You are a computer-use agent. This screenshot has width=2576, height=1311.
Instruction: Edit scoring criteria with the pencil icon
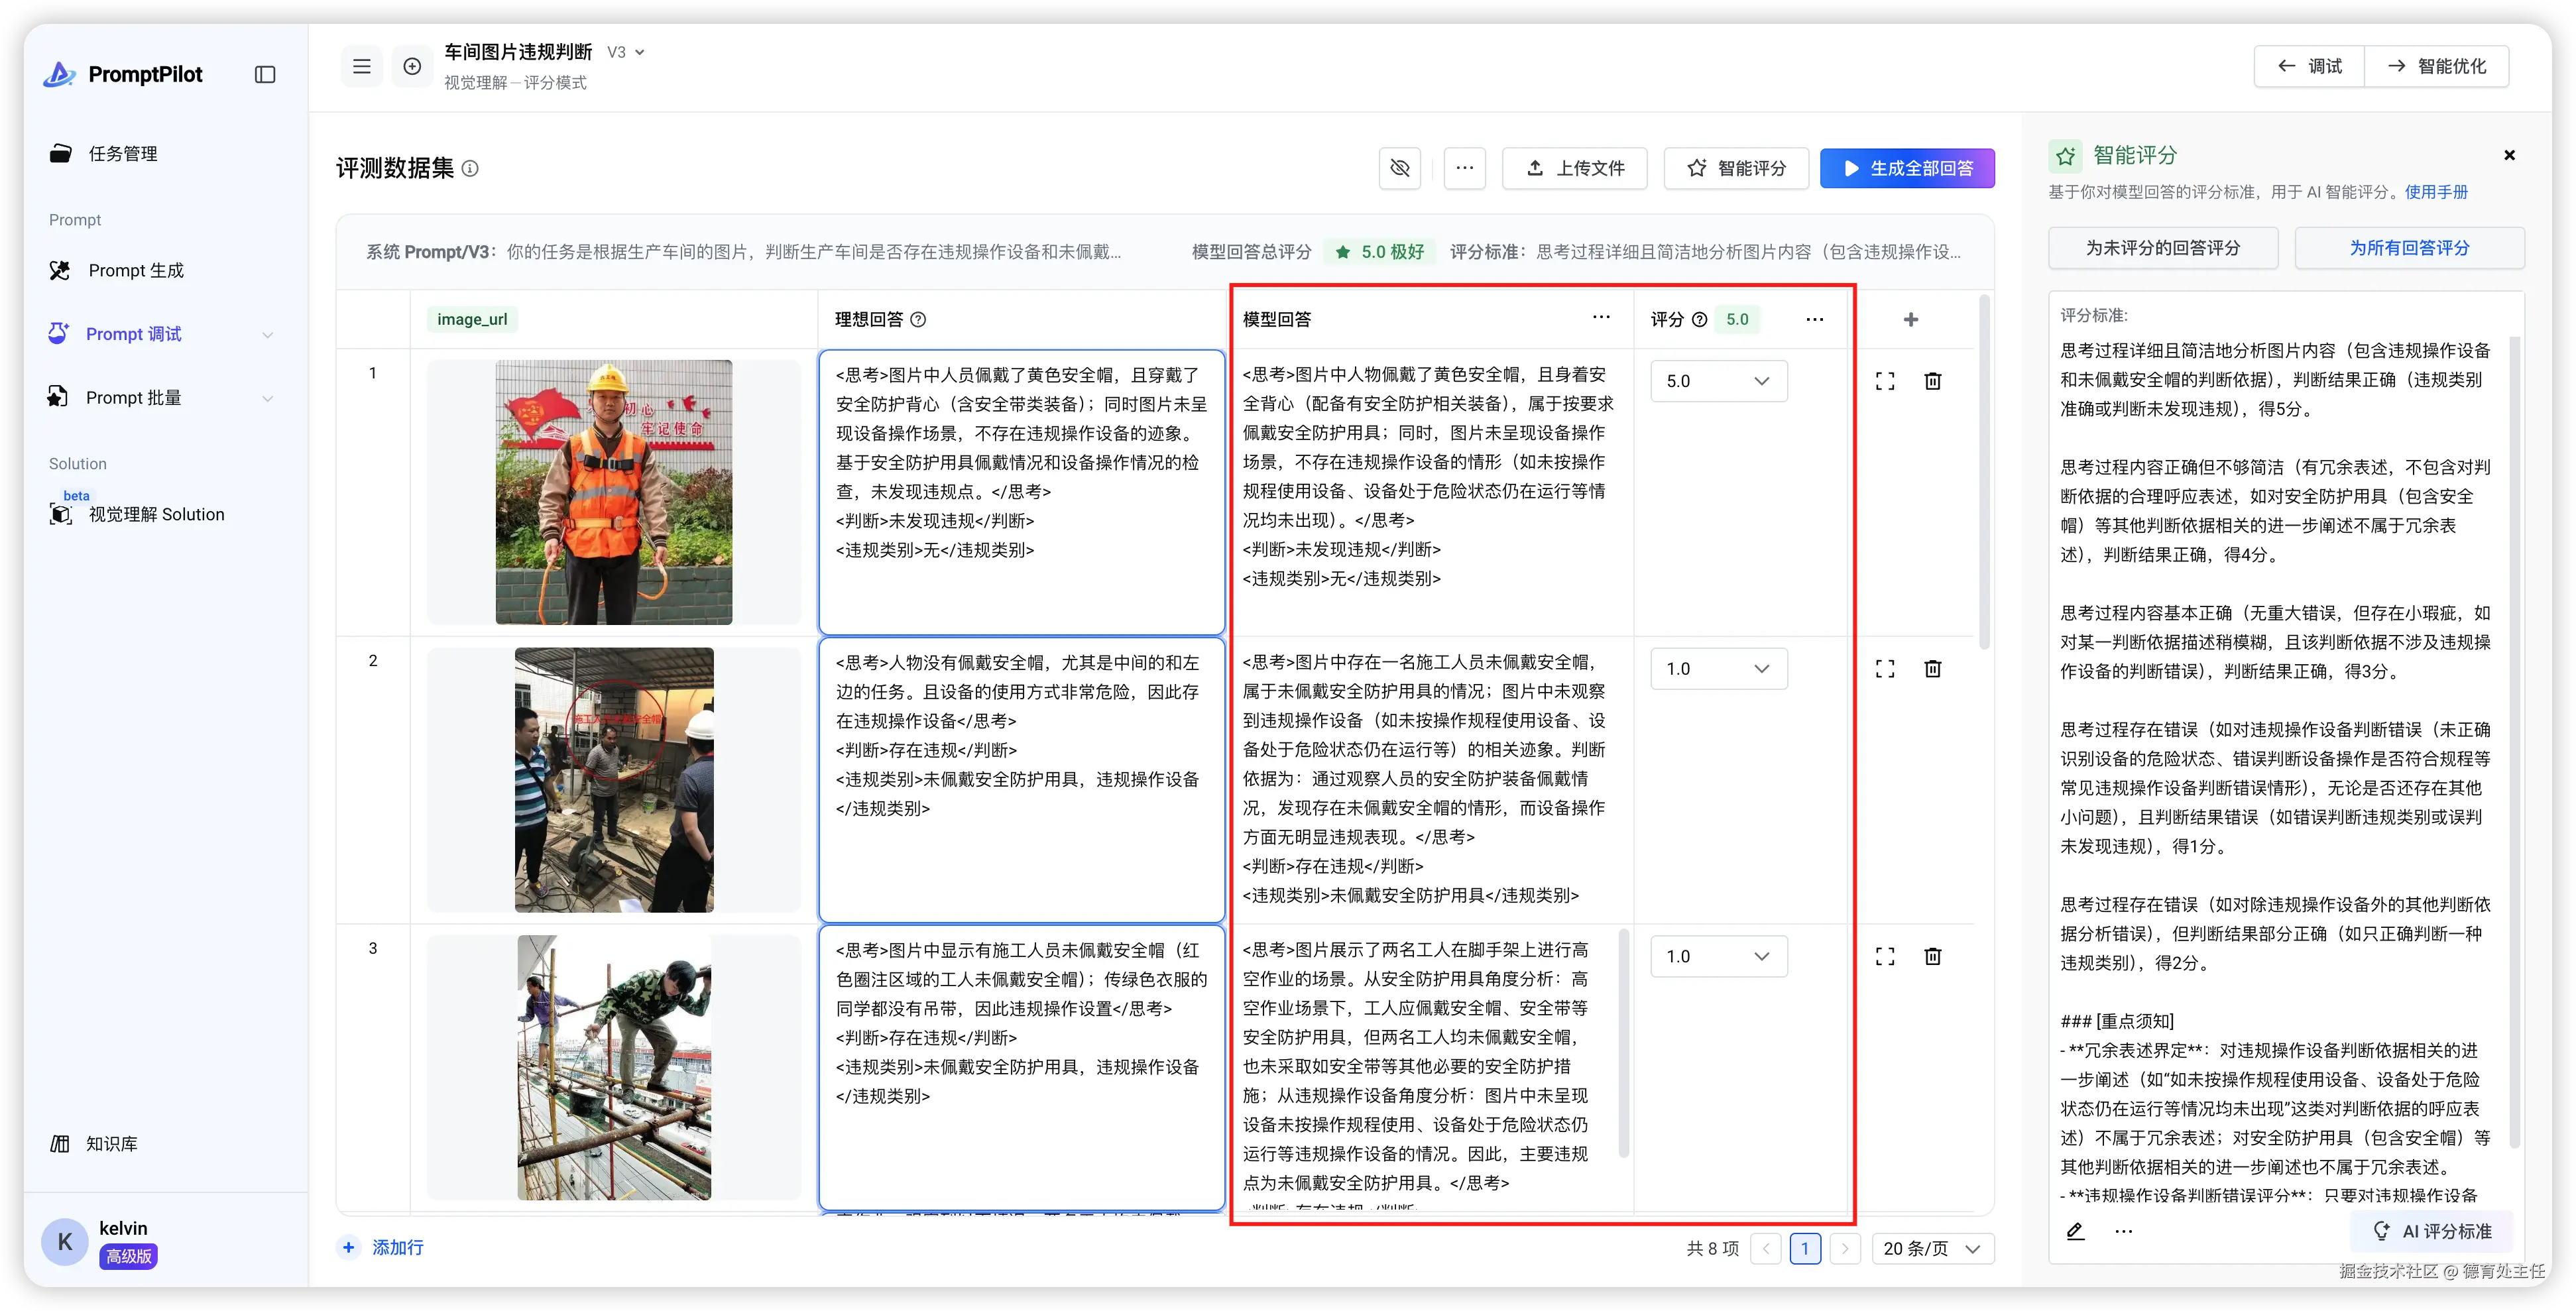click(2075, 1231)
